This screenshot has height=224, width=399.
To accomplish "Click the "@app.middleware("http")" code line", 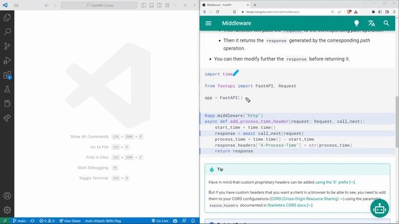I will tap(234, 116).
